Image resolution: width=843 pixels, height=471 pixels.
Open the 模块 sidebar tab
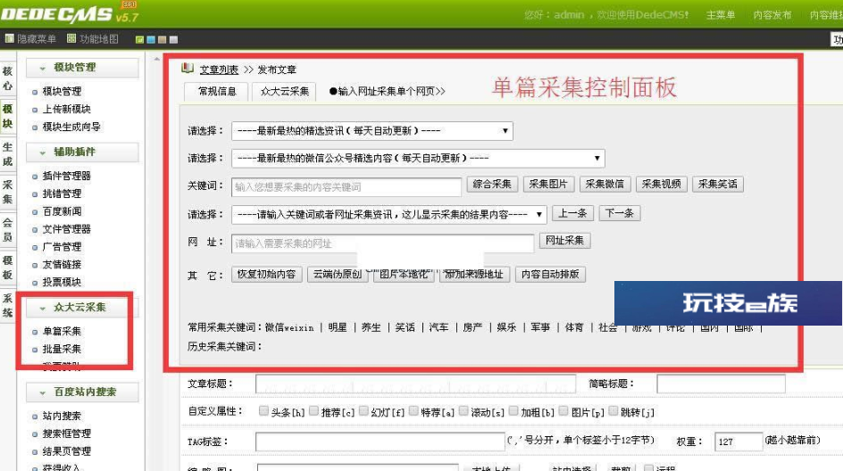click(7, 116)
